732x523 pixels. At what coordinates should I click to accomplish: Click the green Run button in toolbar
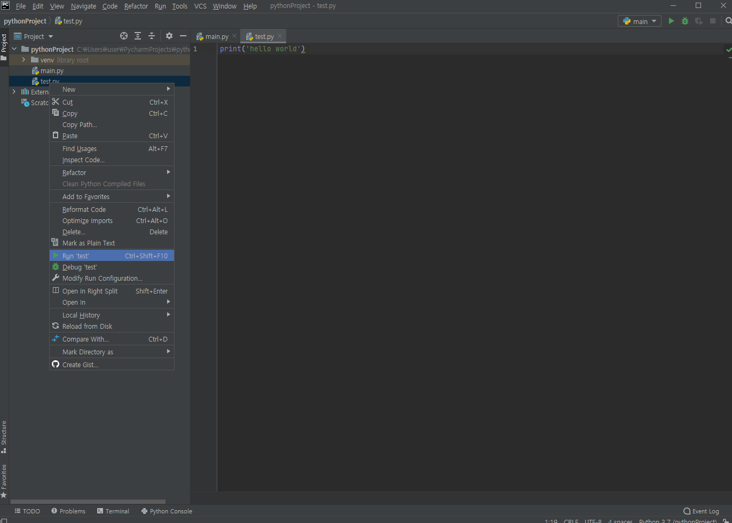pyautogui.click(x=671, y=21)
